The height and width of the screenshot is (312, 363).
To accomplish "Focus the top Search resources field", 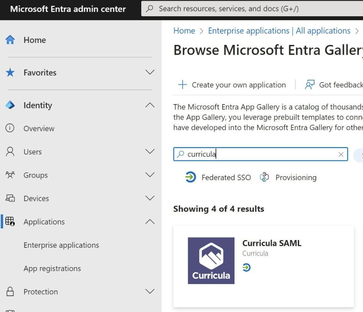I will [x=252, y=9].
